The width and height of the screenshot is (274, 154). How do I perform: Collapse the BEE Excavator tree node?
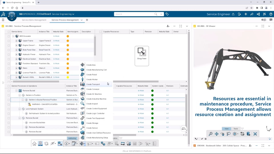(x=13, y=36)
